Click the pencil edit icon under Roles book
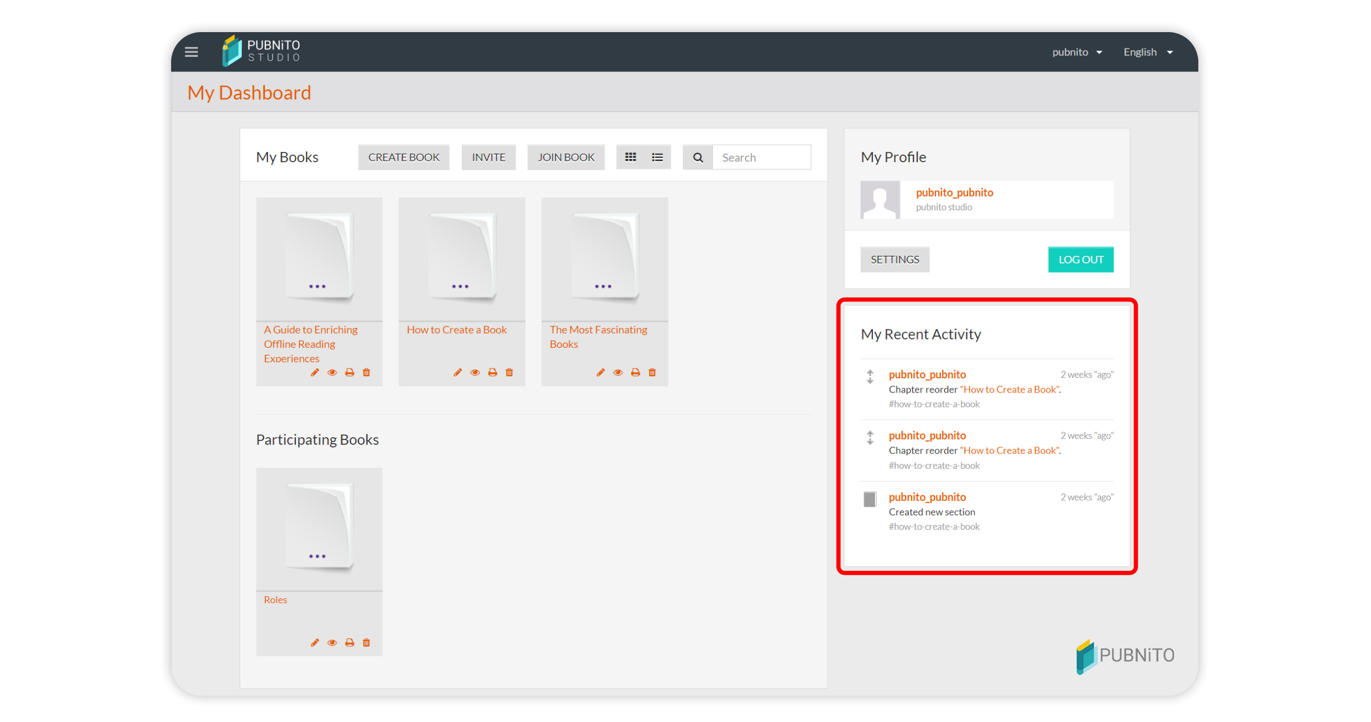The height and width of the screenshot is (722, 1371). pyautogui.click(x=314, y=643)
